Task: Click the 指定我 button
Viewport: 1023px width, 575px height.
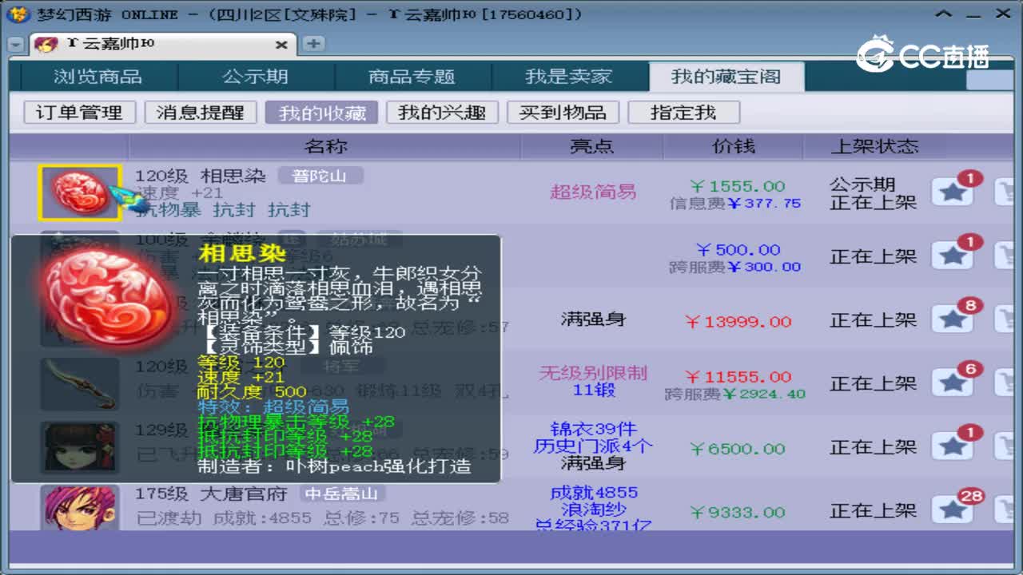Action: pyautogui.click(x=683, y=113)
